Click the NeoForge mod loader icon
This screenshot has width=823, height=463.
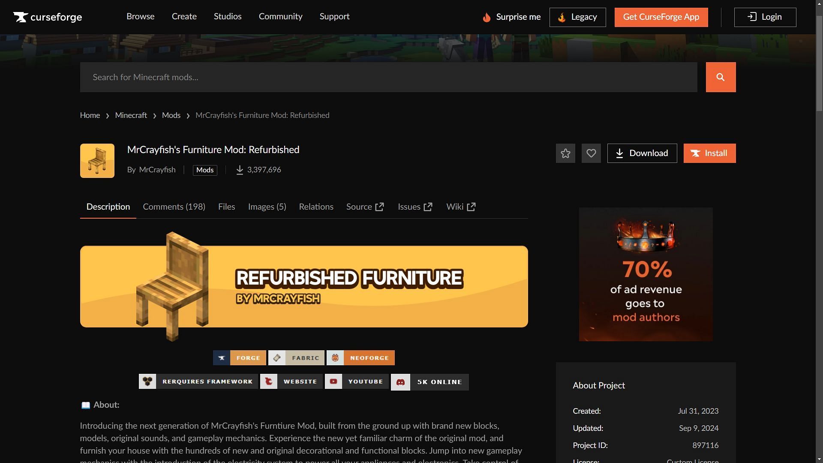pyautogui.click(x=335, y=357)
